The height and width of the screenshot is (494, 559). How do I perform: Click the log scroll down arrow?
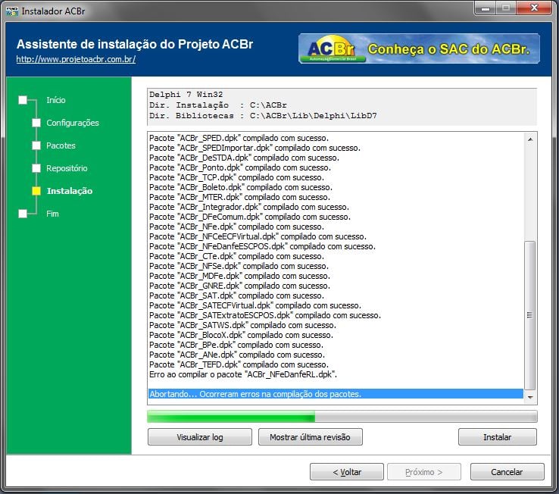click(x=530, y=397)
